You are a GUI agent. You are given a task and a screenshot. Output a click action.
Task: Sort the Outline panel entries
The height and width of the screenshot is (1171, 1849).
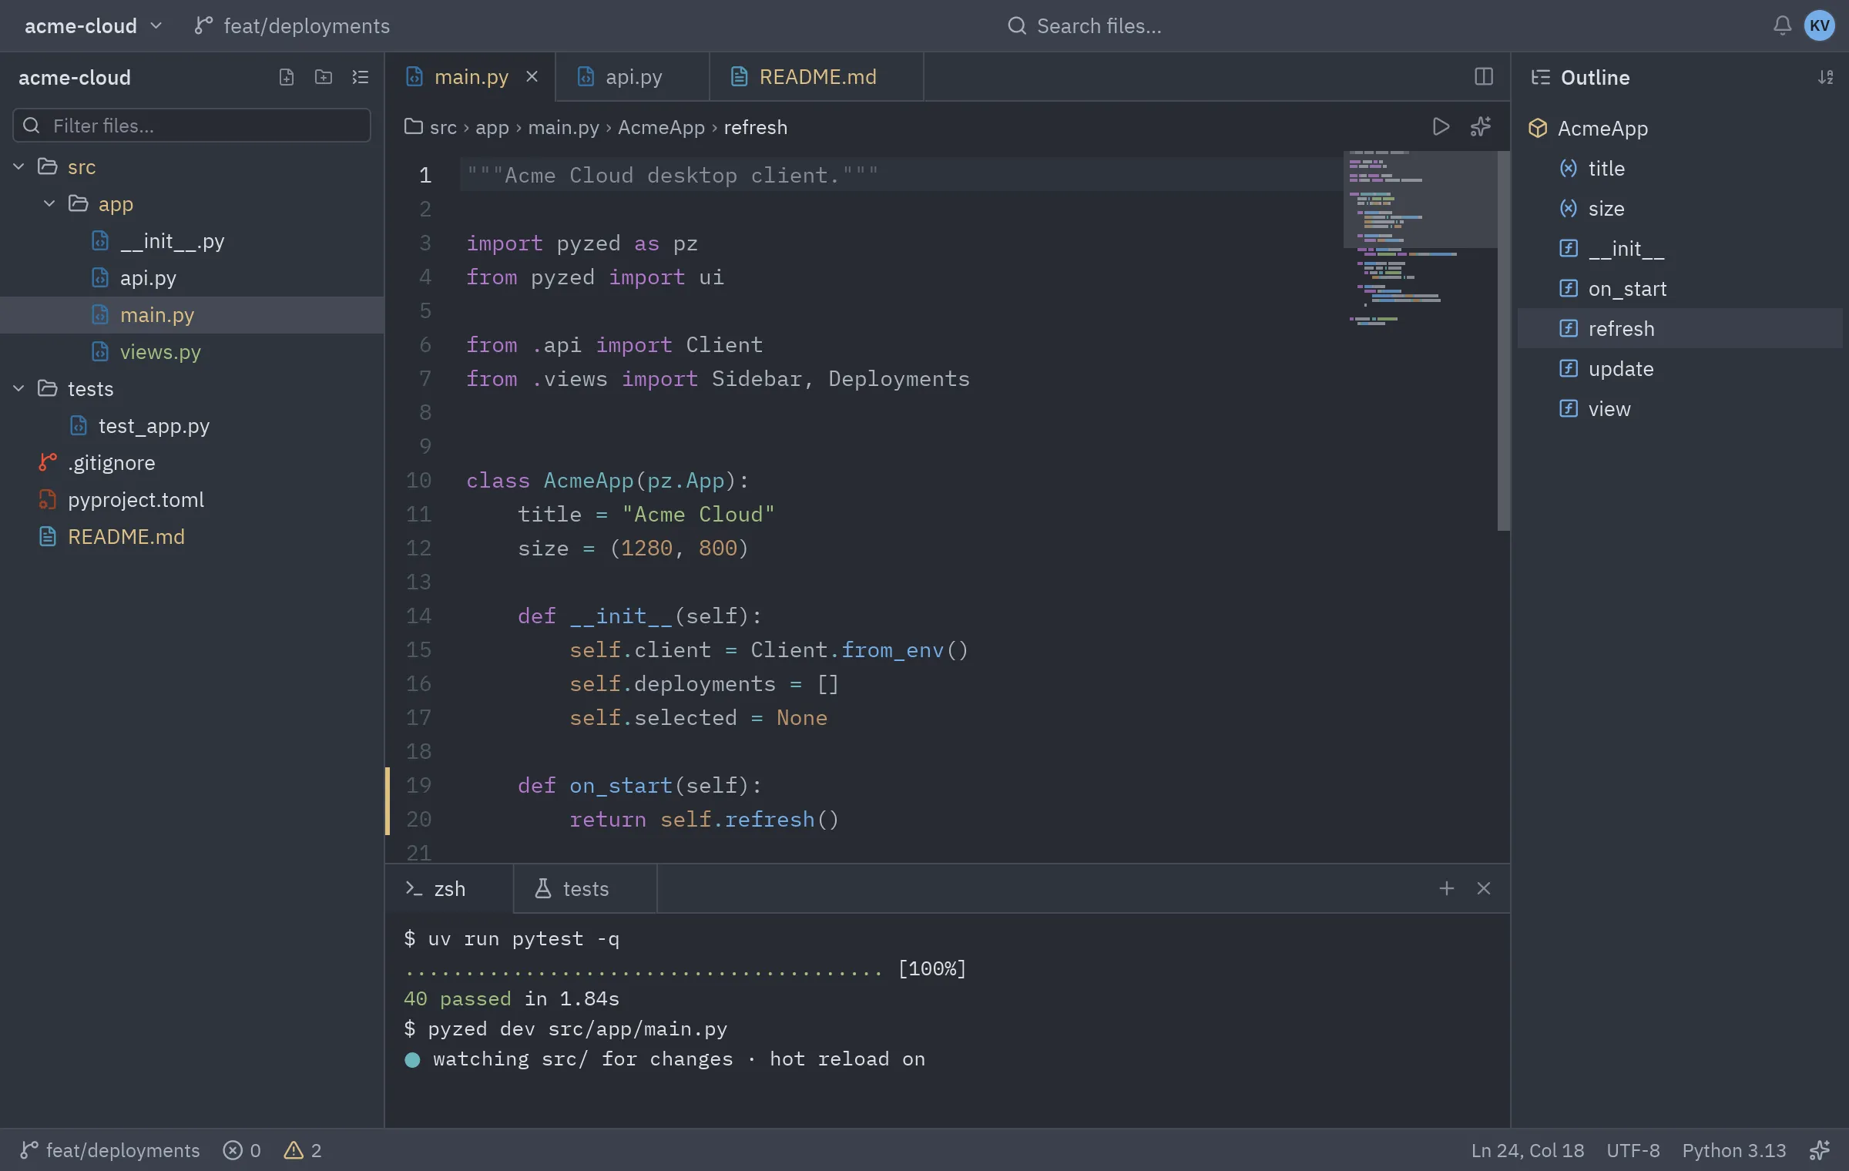1826,77
